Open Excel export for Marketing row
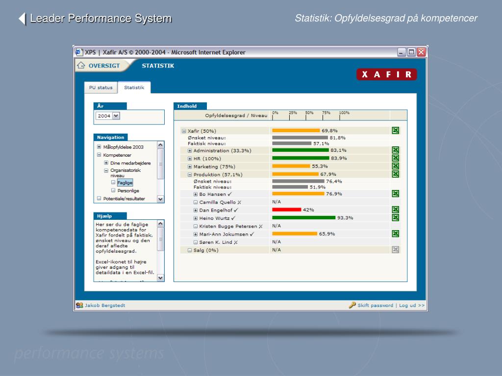 [x=396, y=166]
